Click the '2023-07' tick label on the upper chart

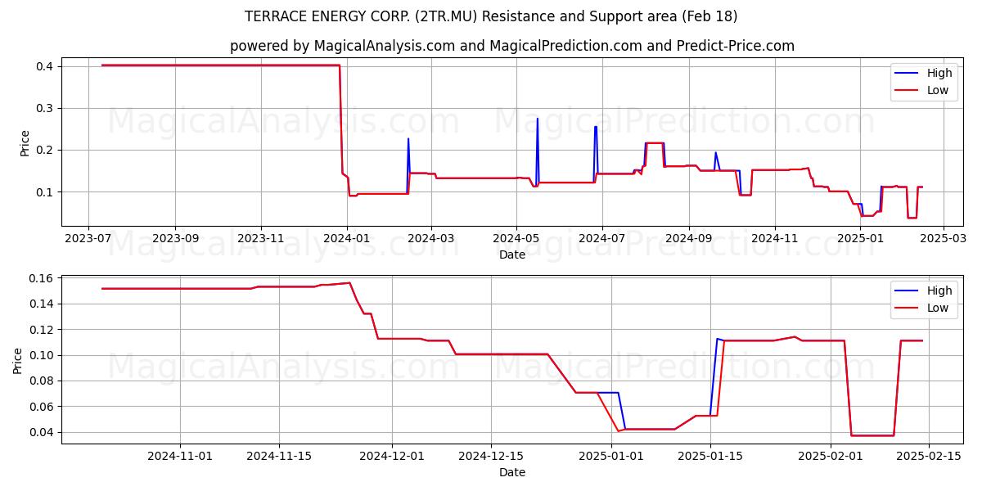pos(88,238)
